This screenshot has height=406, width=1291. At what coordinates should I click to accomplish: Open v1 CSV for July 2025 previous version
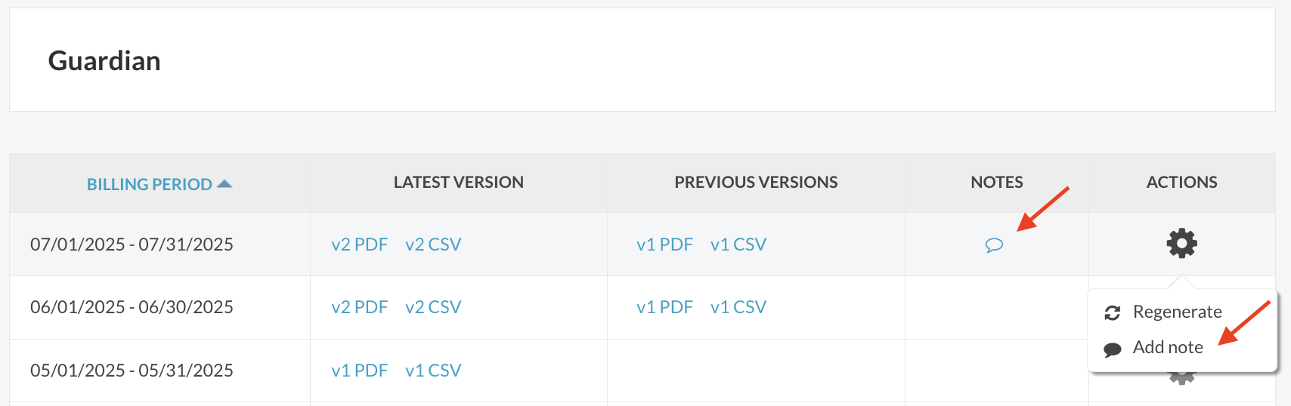[738, 245]
